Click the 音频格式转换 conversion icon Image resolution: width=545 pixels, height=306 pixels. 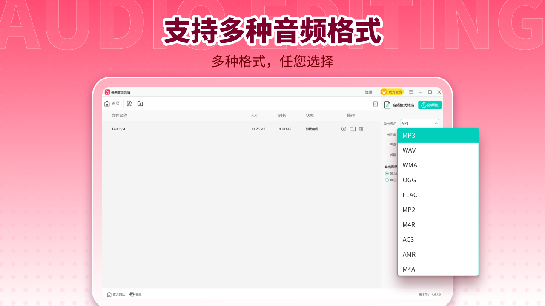pos(387,105)
